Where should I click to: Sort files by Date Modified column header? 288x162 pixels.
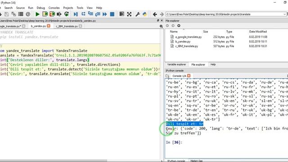tap(258, 31)
